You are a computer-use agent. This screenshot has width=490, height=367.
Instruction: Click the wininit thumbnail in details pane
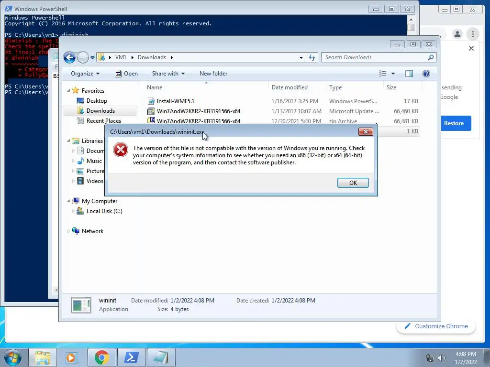(x=81, y=305)
